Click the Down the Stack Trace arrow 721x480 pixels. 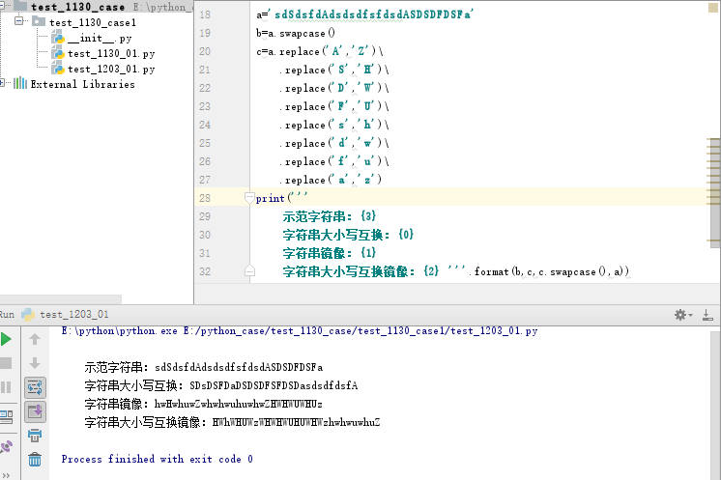pos(35,363)
